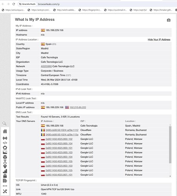The height and width of the screenshot is (196, 177).
Task: Click the DNS list scroll up arrow
Action: tap(170, 125)
